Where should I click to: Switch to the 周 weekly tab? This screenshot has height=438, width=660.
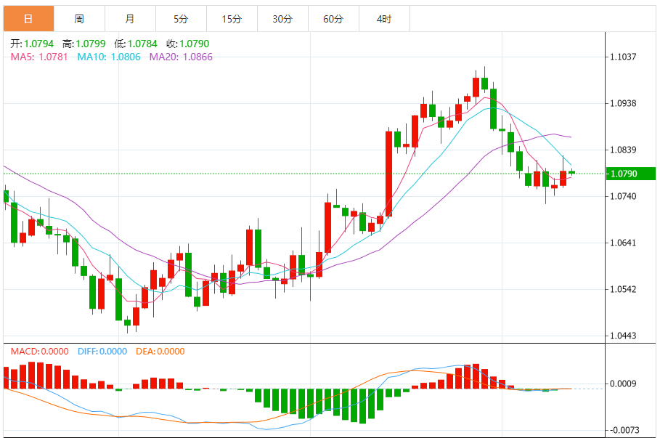(x=80, y=19)
